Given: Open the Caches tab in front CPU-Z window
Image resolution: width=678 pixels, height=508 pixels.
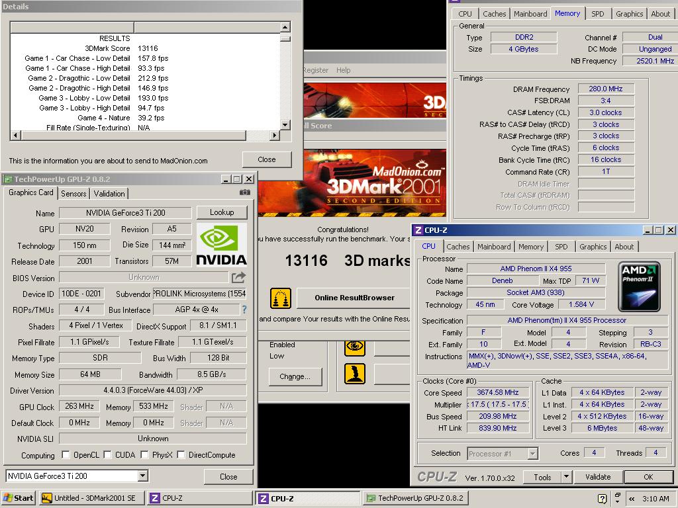Looking at the screenshot, I should point(458,247).
